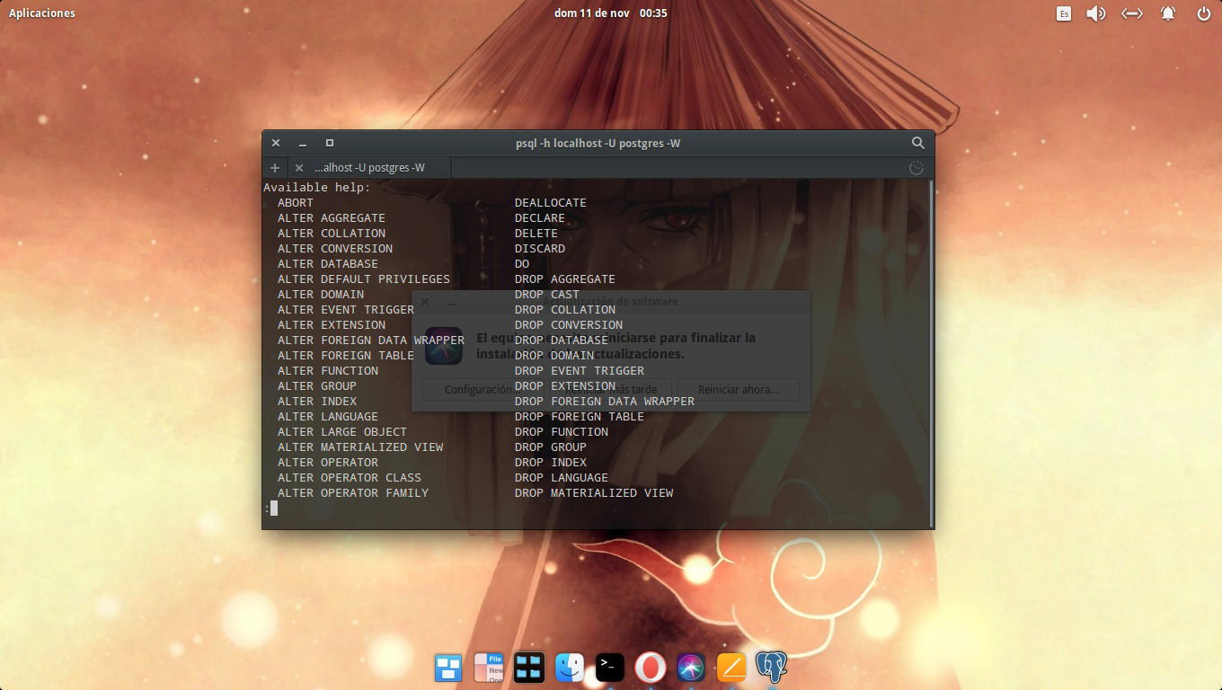
Task: Click 'ALTER INDEX' in the help list
Action: point(317,401)
